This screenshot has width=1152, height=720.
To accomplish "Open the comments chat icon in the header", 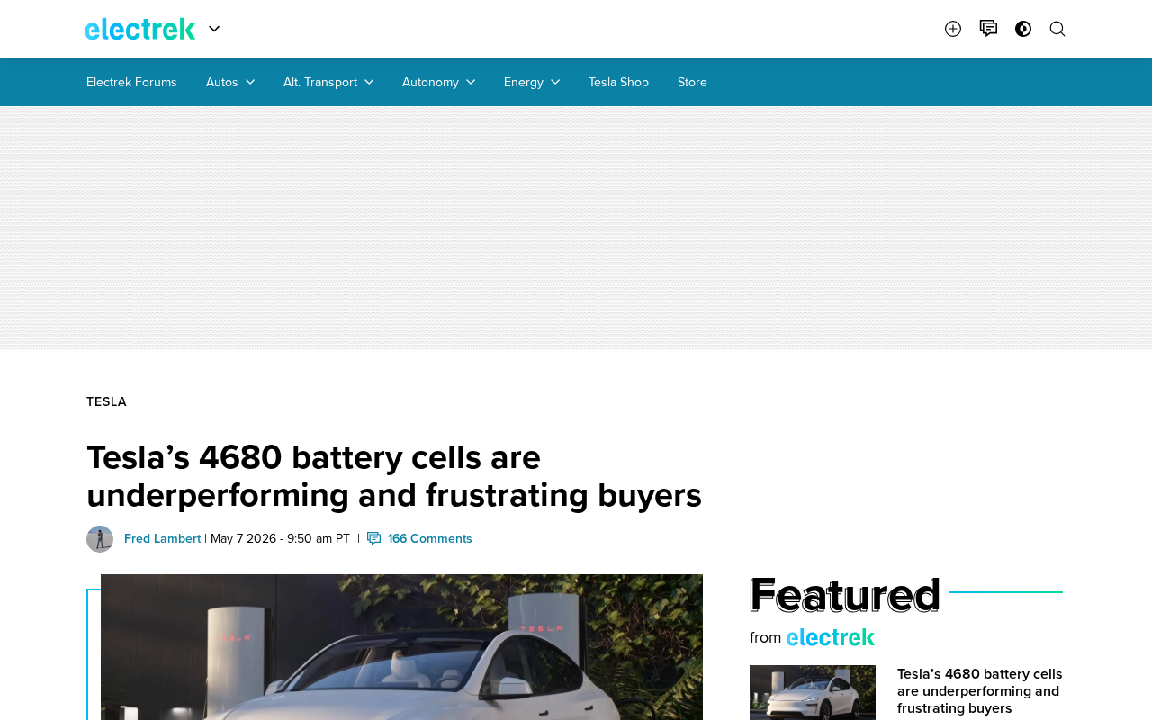I will (988, 29).
